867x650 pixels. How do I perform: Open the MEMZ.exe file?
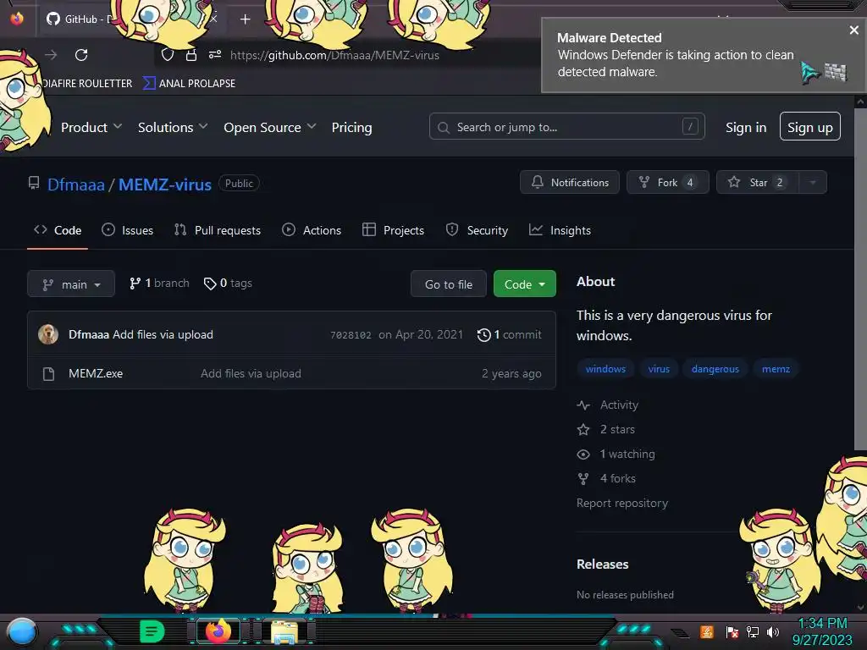tap(96, 373)
